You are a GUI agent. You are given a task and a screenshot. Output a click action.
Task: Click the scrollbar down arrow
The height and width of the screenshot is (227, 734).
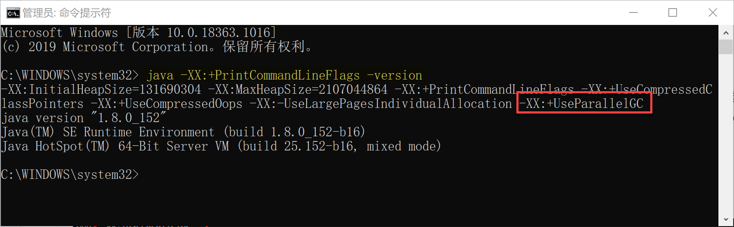point(726,220)
